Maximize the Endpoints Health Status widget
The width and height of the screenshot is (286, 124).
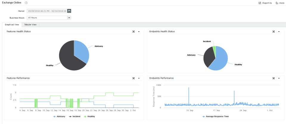273,32
